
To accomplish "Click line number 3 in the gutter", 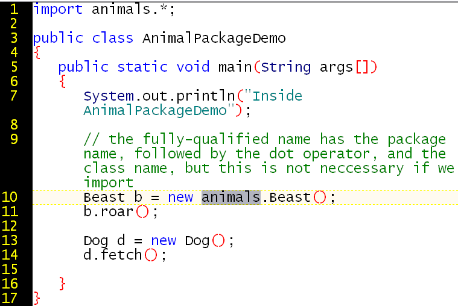I will click(x=14, y=38).
